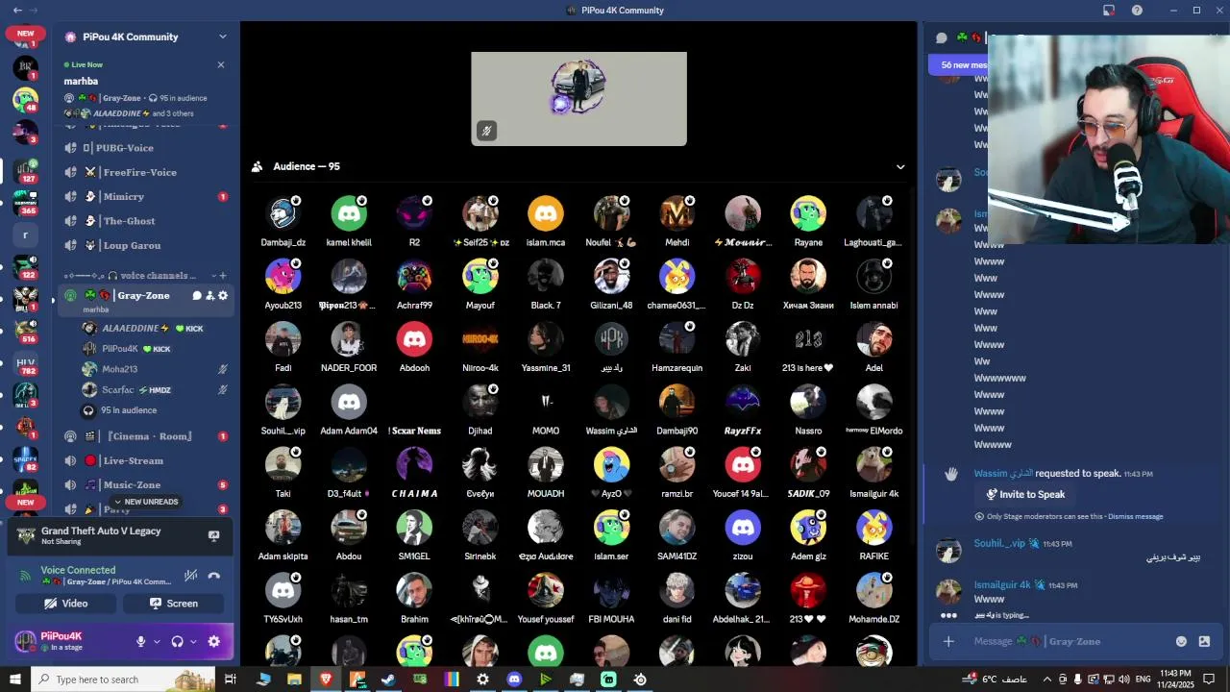Open Souhil._.vip profile from chat
Screen dimensions: 1230x692
[x=1000, y=544]
